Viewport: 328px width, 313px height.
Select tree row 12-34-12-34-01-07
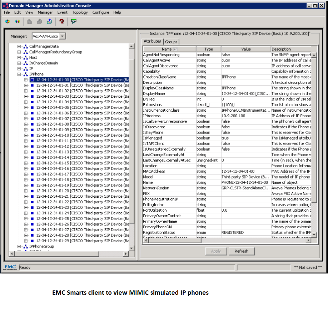point(82,119)
